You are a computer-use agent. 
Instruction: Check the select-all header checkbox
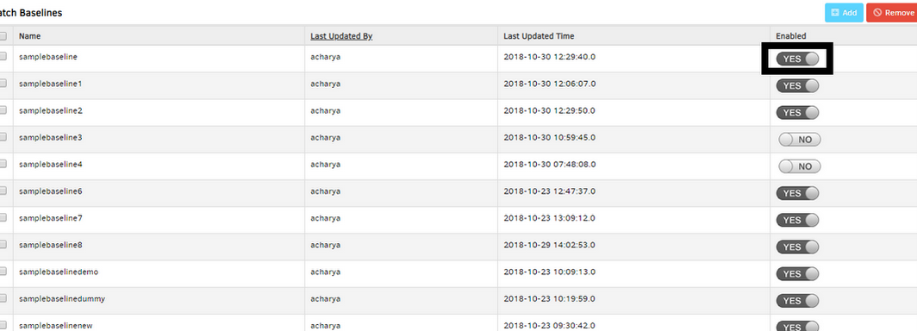(x=3, y=35)
